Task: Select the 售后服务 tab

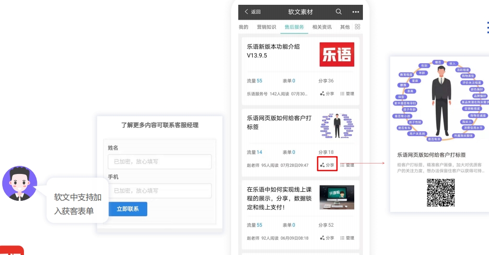Action: 294,27
